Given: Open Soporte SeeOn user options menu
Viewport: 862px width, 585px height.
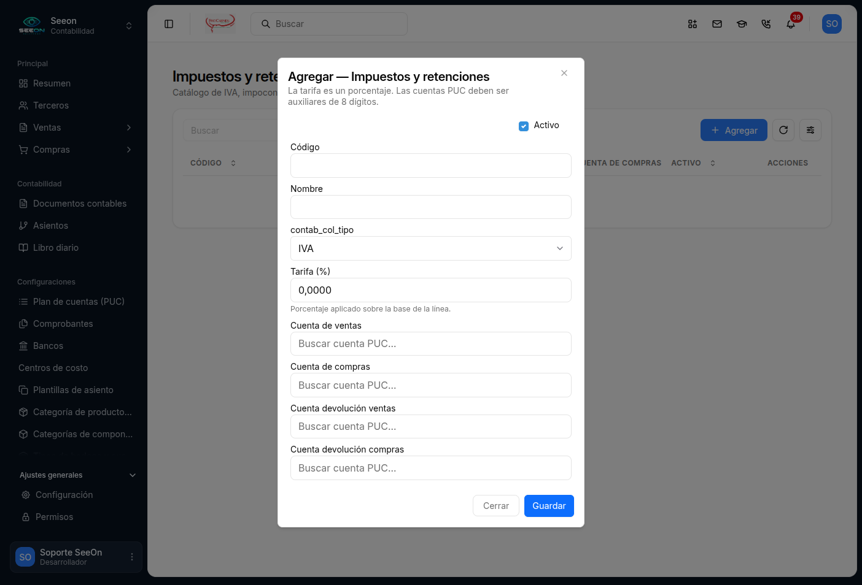Looking at the screenshot, I should click(132, 557).
